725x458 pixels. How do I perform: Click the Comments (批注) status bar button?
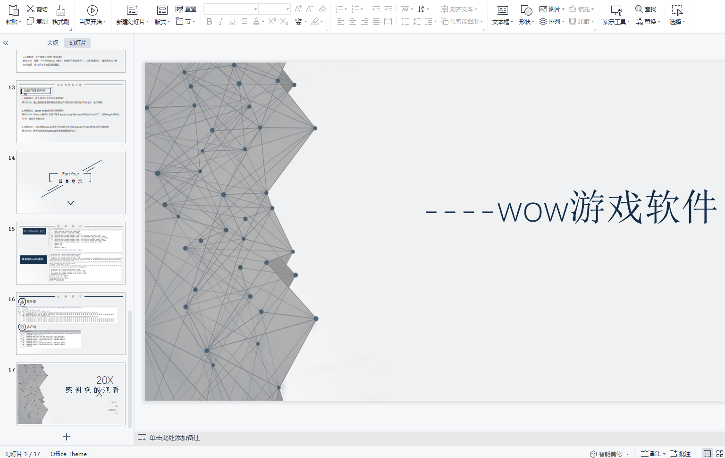[x=680, y=454]
